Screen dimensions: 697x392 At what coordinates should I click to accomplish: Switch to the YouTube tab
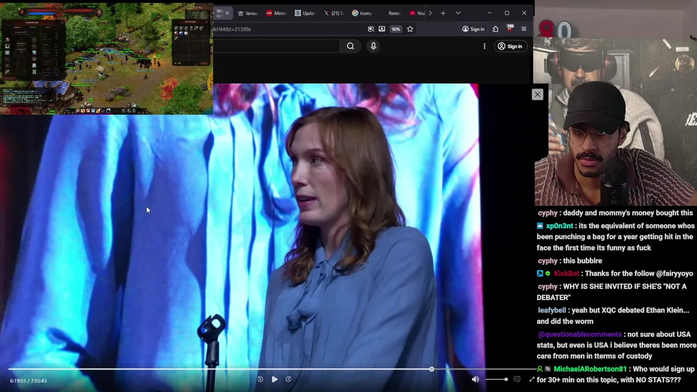tap(417, 13)
